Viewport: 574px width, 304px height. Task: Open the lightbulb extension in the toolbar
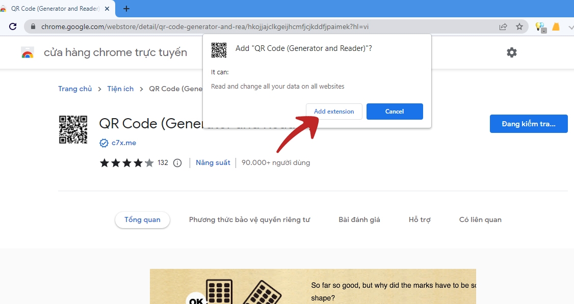click(x=541, y=26)
